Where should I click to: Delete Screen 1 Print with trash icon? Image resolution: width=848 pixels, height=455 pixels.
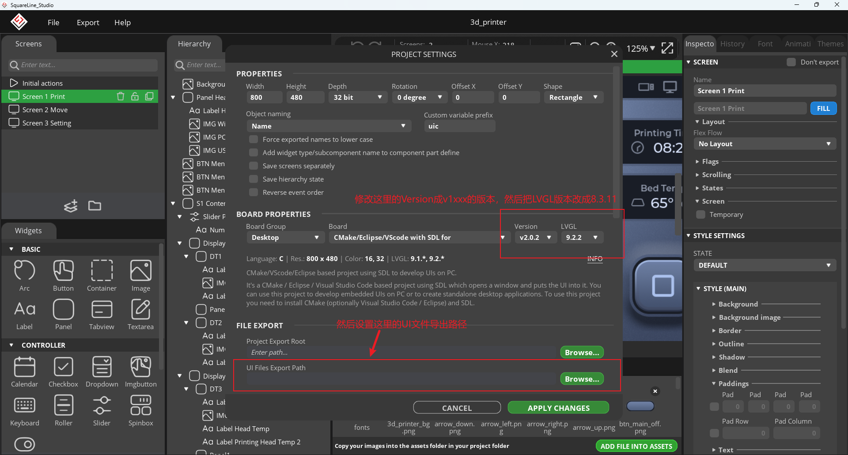120,96
